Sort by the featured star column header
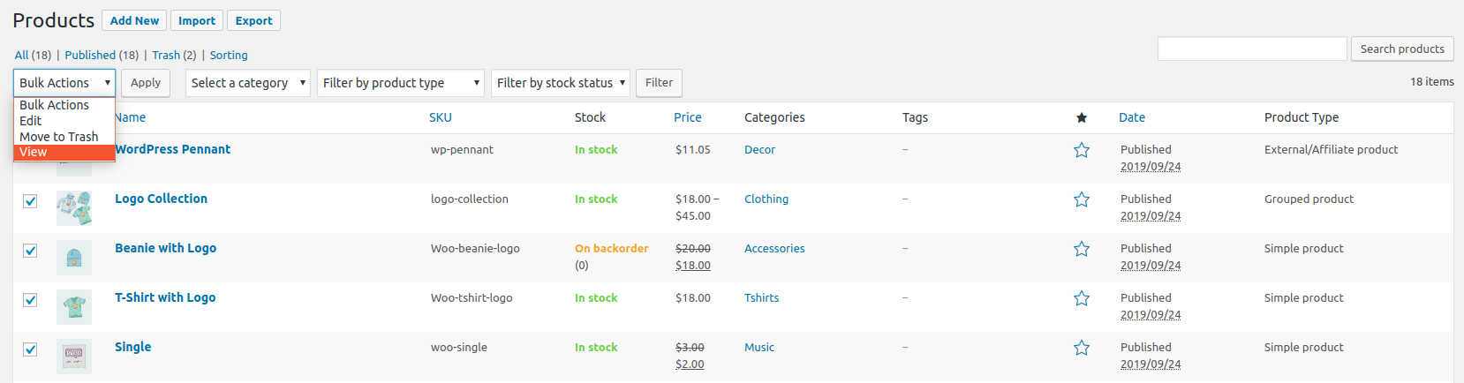Viewport: 1464px width, 383px height. click(1081, 117)
